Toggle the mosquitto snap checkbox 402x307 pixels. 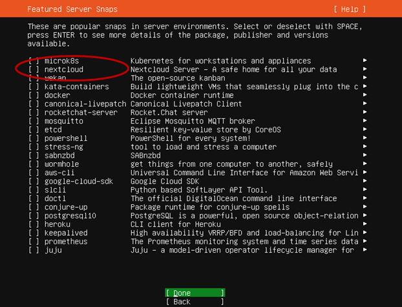[x=34, y=121]
